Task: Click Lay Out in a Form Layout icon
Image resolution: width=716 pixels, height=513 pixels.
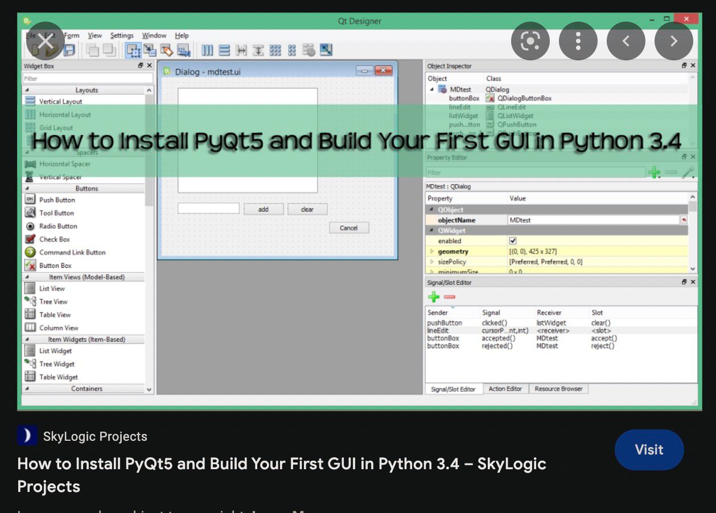Action: (292, 50)
